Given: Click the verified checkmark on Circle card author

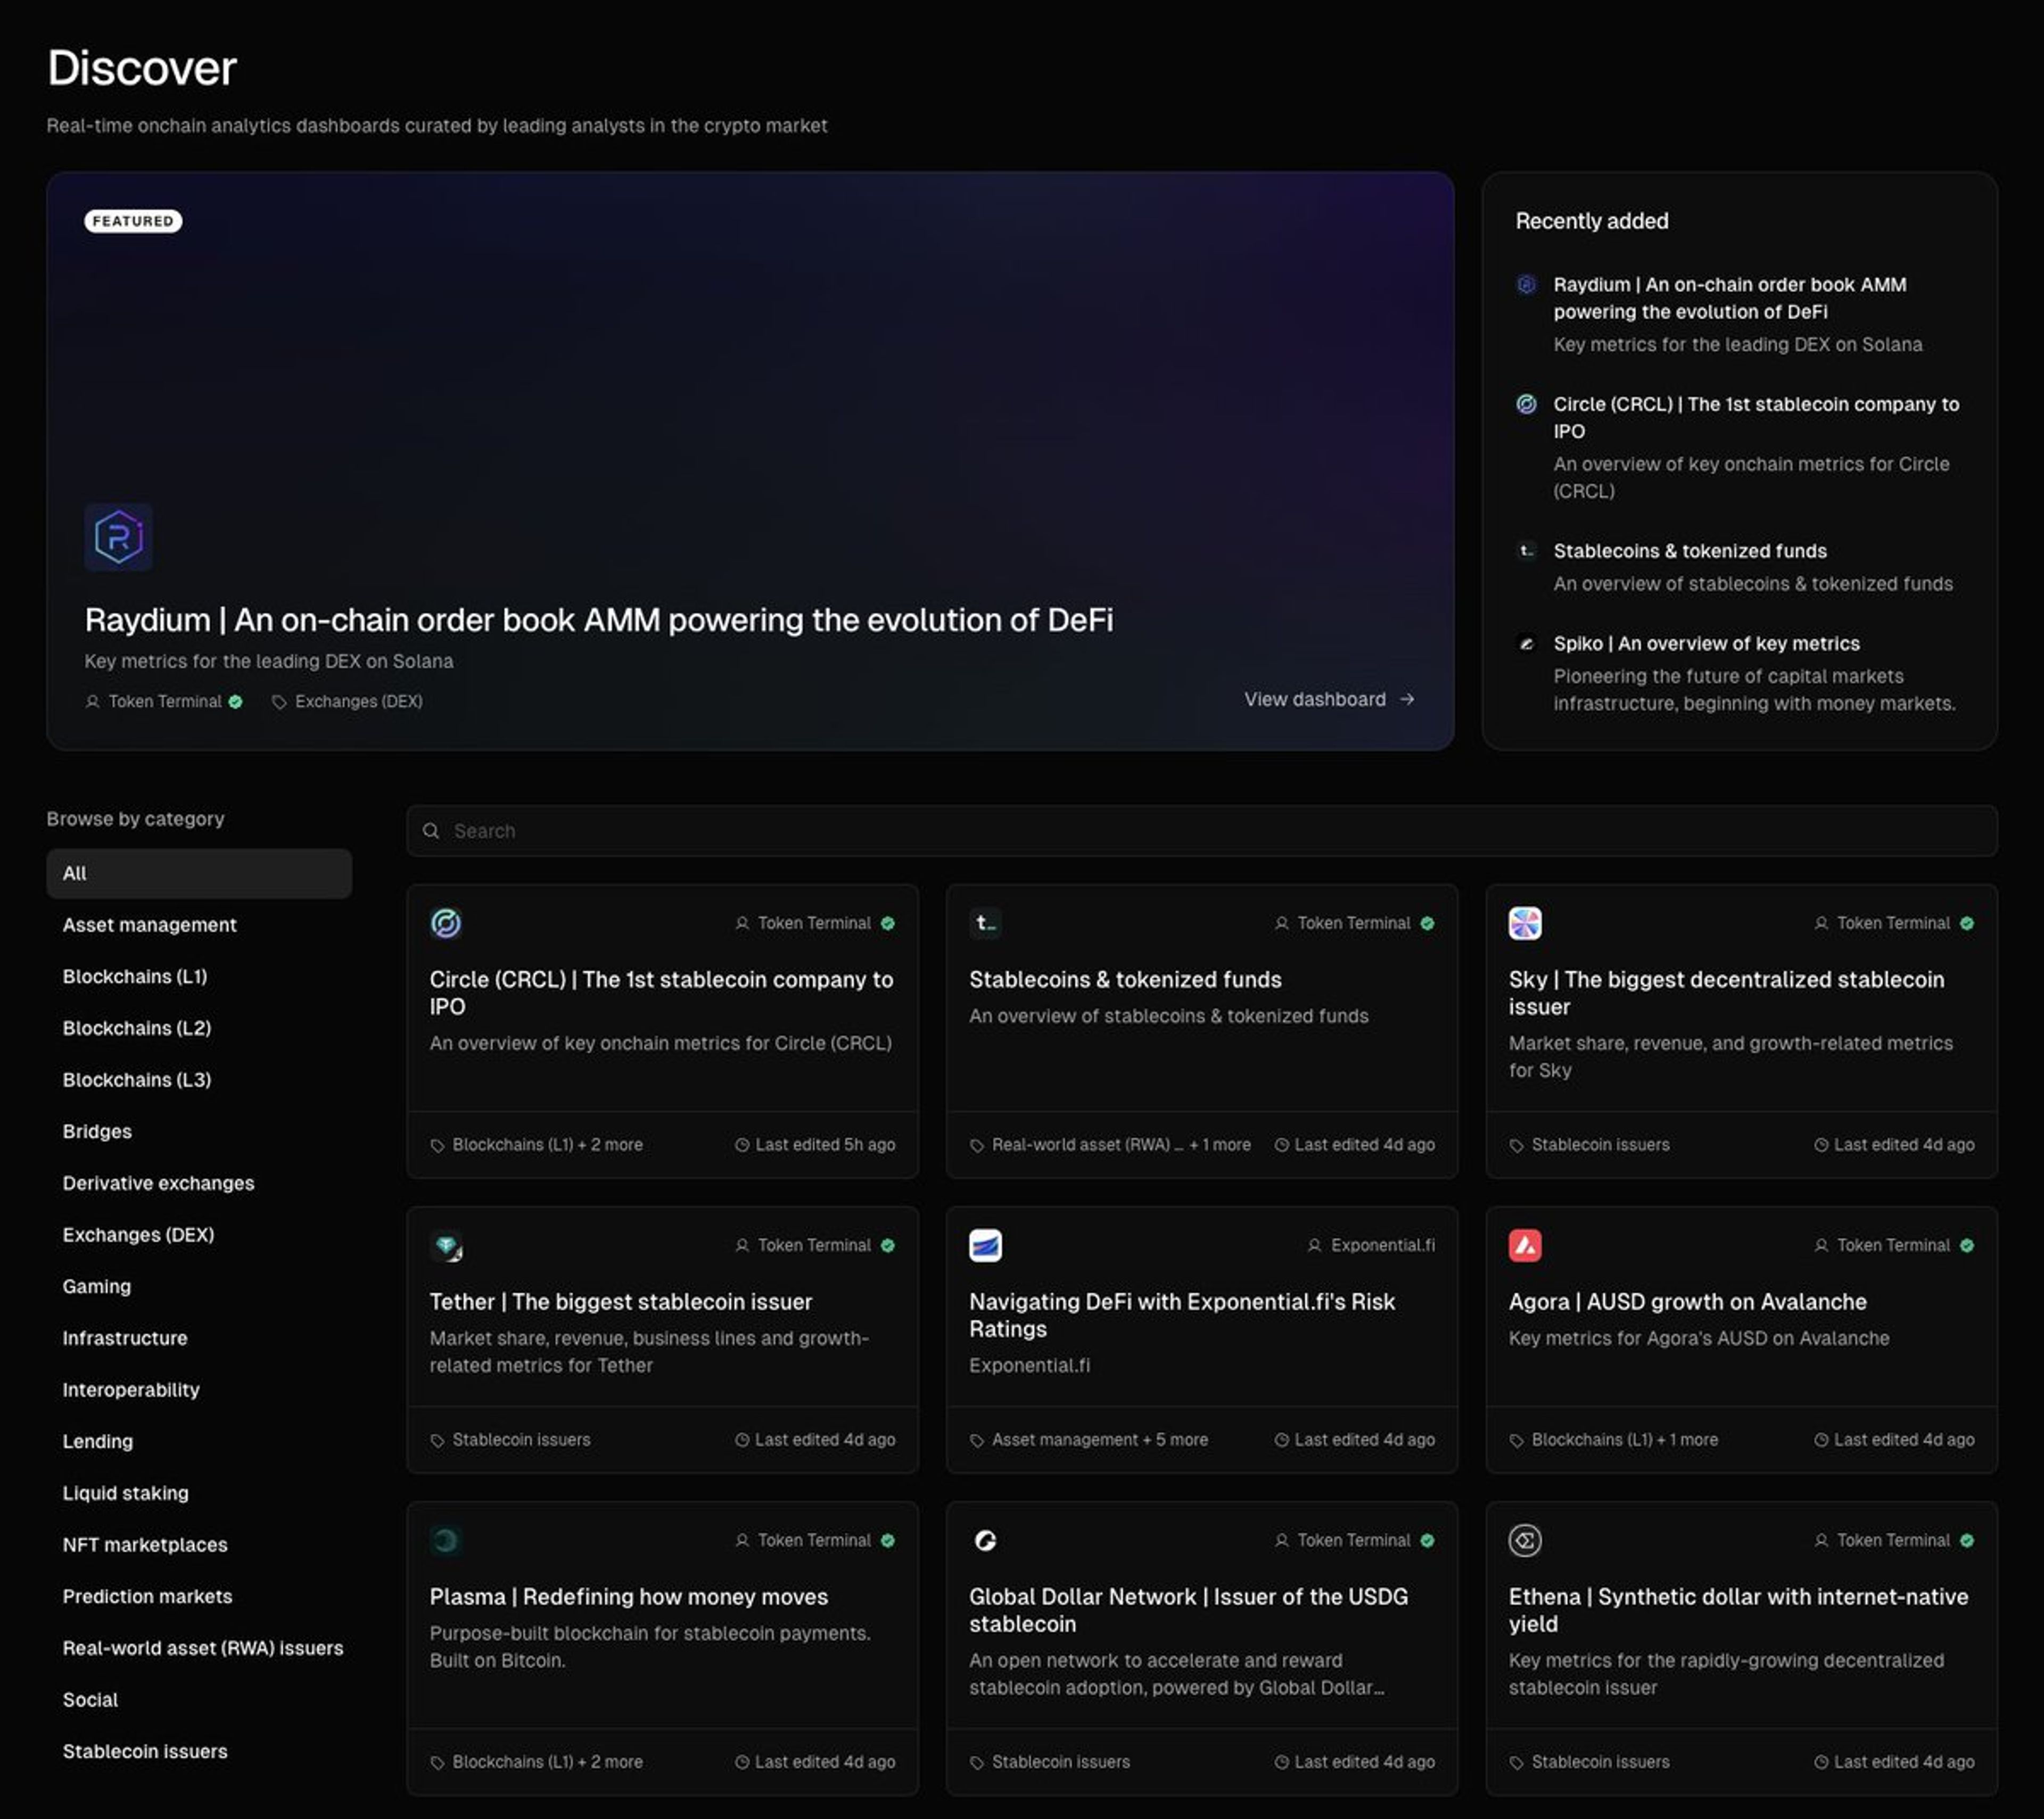Looking at the screenshot, I should coord(888,923).
